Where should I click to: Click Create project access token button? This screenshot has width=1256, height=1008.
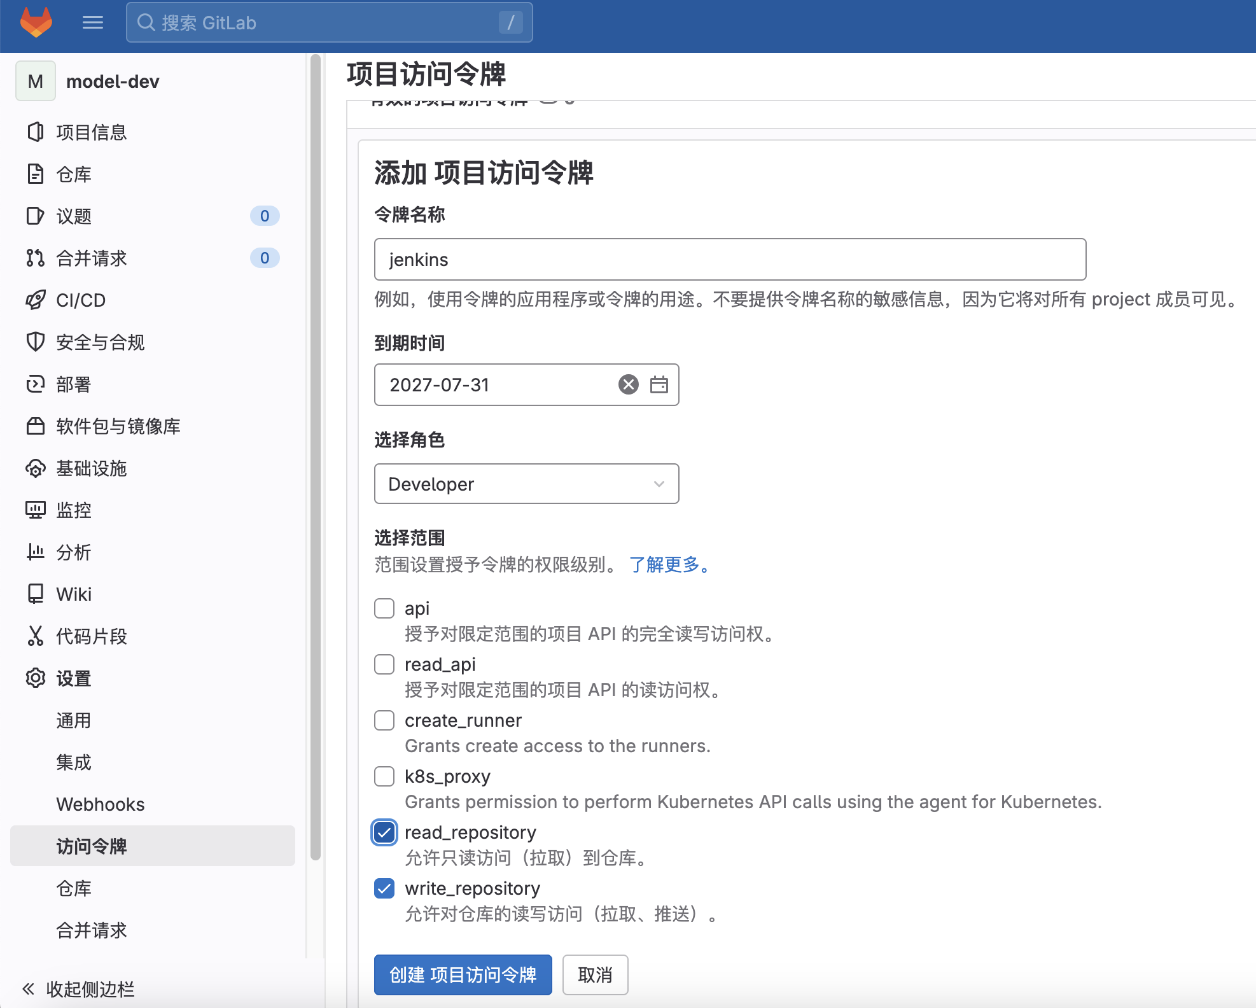click(463, 975)
